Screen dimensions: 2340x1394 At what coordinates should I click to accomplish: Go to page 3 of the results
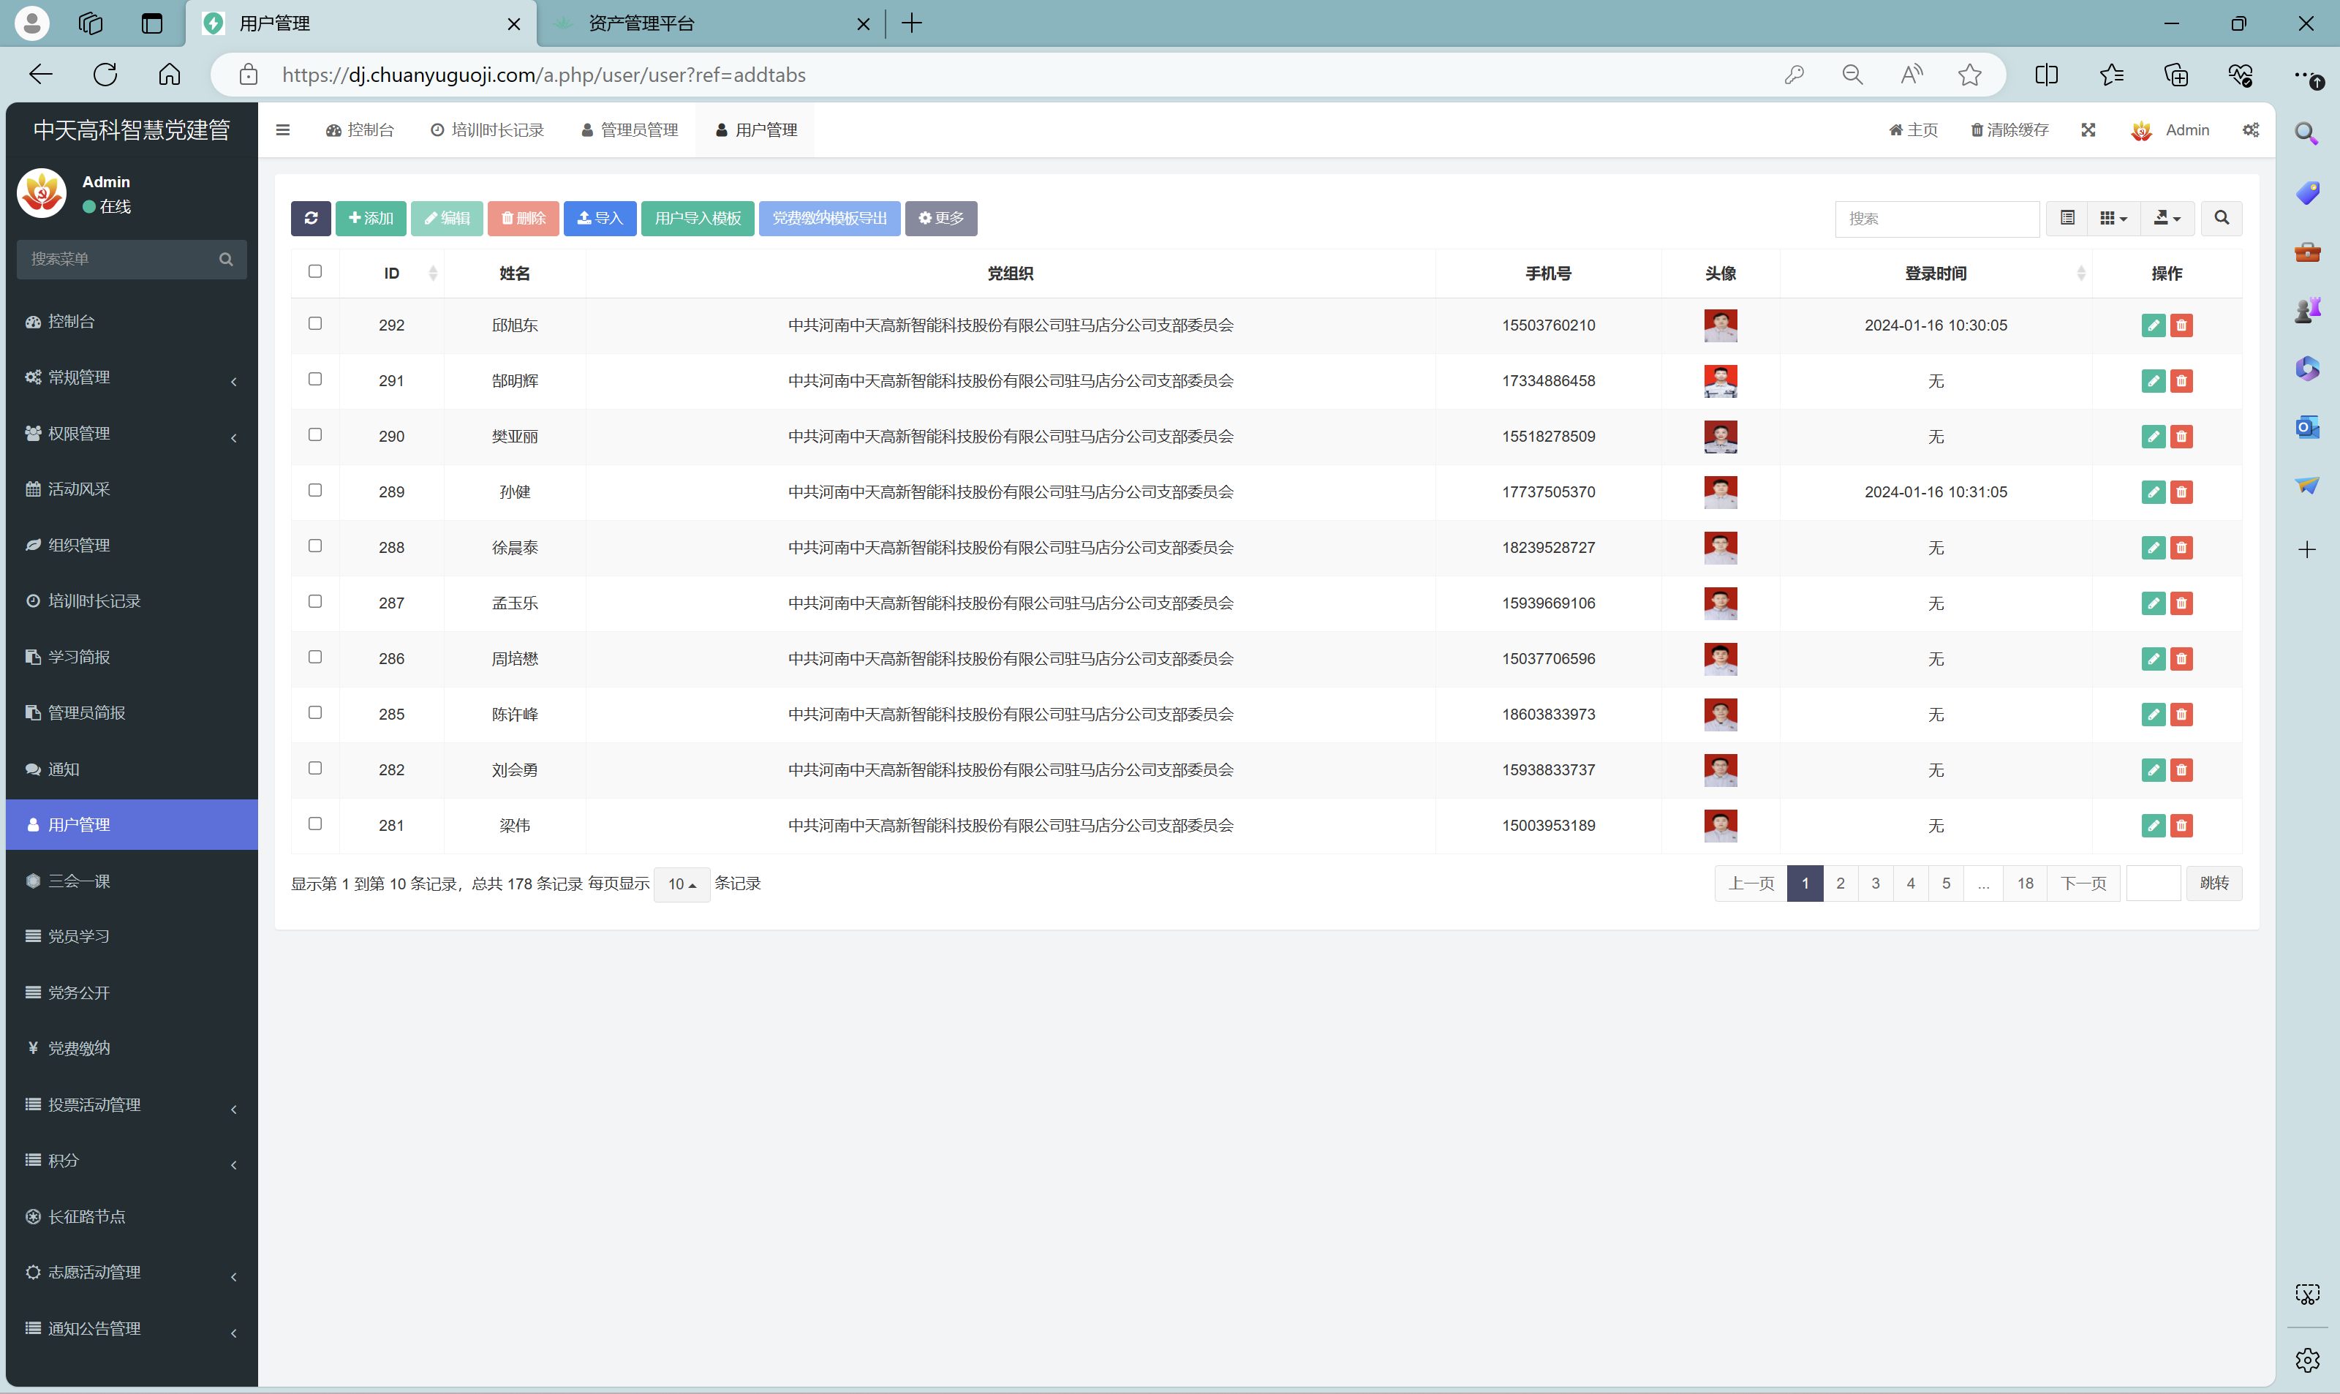coord(1875,883)
